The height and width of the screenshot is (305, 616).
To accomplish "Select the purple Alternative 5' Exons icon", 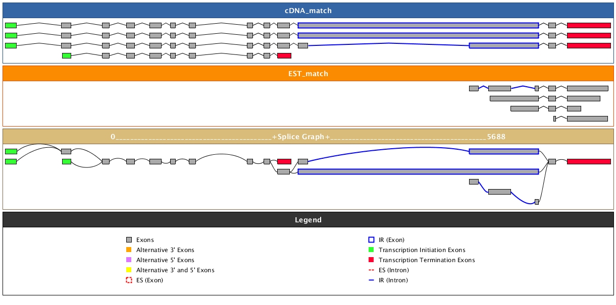I will [x=129, y=260].
